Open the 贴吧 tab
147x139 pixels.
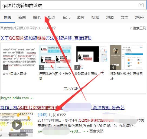point(37,17)
